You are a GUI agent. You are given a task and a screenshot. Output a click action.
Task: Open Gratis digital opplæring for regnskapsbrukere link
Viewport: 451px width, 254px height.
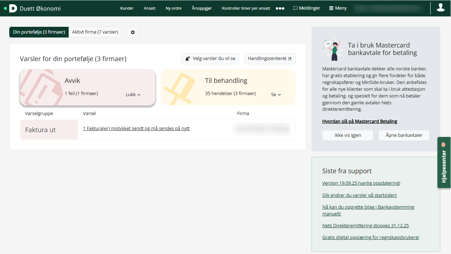(371, 238)
